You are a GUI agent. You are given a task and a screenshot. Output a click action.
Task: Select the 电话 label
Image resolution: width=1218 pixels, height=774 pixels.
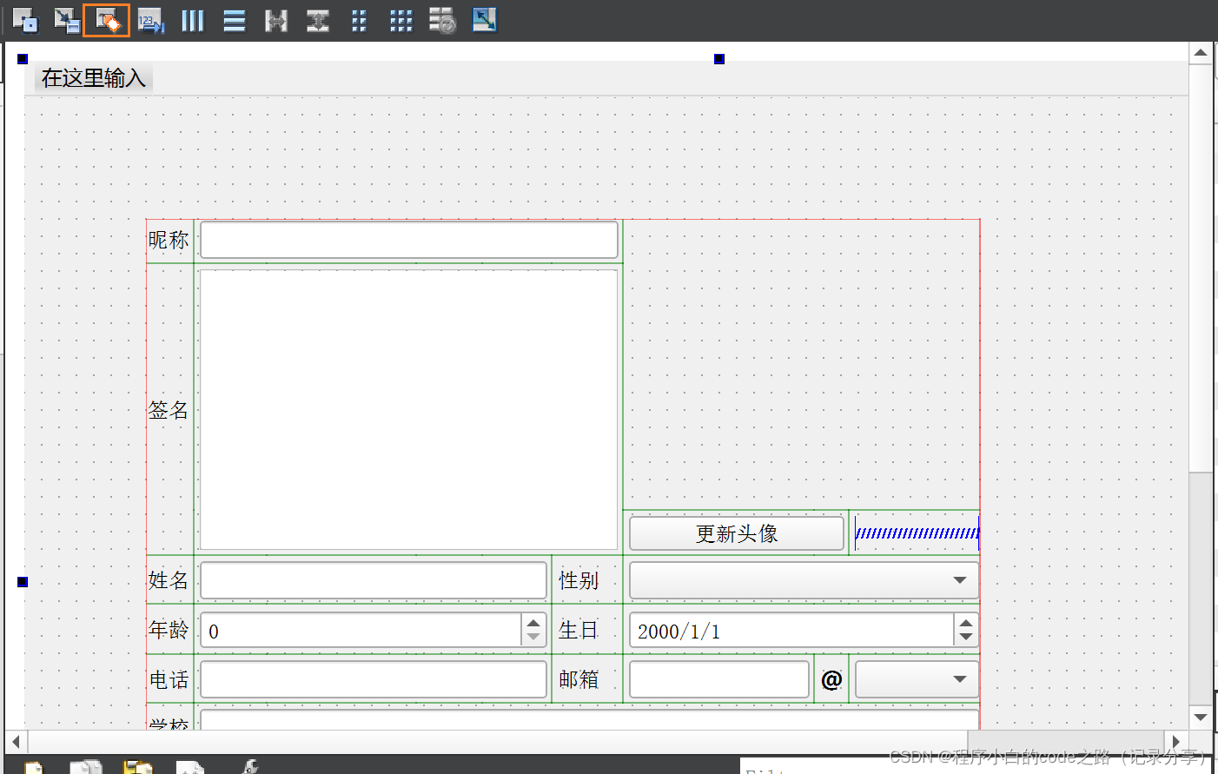coord(169,679)
